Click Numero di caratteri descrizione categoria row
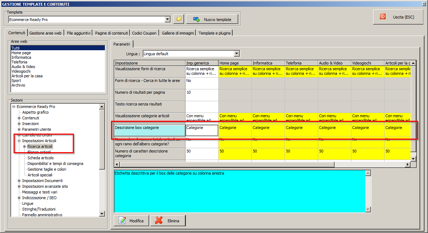Screen dimensions: 428x233 tap(149, 154)
